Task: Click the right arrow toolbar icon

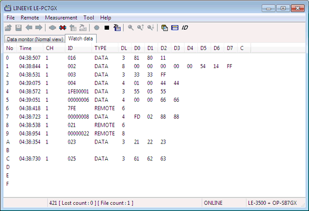Action: click(39, 28)
